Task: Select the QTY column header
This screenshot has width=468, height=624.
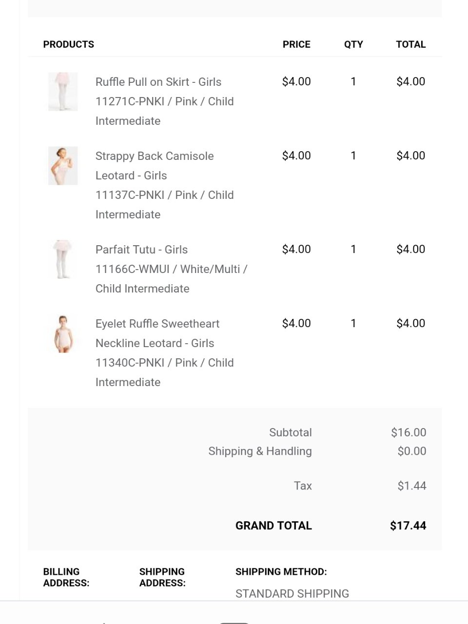Action: click(x=353, y=44)
